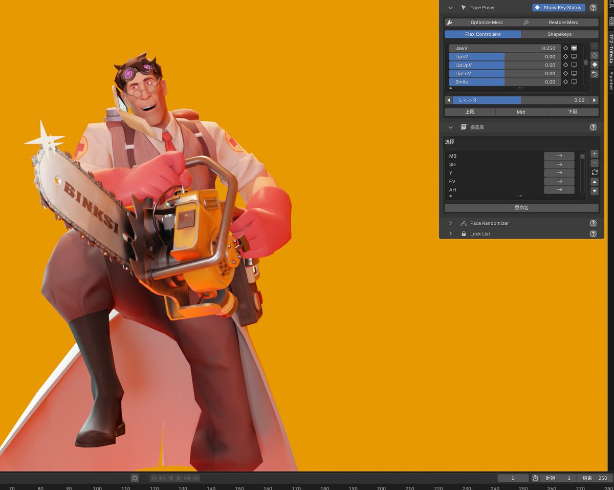Toggle monitor icon on Smile row
The image size is (614, 490).
coord(574,82)
